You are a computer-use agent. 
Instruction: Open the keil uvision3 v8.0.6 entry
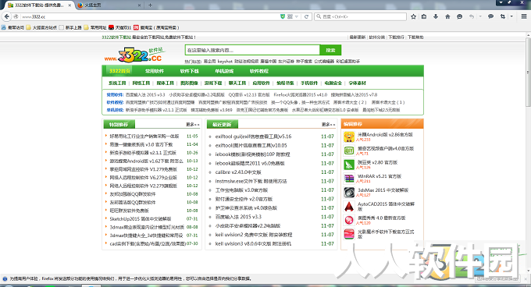pyautogui.click(x=253, y=243)
